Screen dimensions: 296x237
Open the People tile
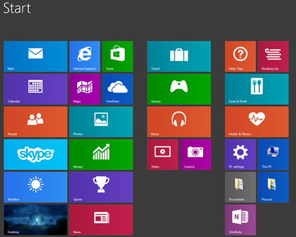pyautogui.click(x=35, y=122)
